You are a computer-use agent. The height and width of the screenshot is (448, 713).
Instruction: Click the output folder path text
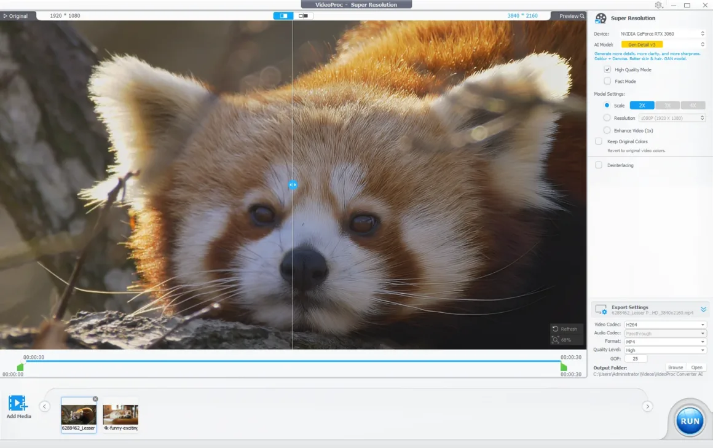click(647, 374)
